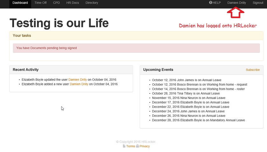Open the Terms link in footer
This screenshot has width=267, height=152.
point(130,146)
